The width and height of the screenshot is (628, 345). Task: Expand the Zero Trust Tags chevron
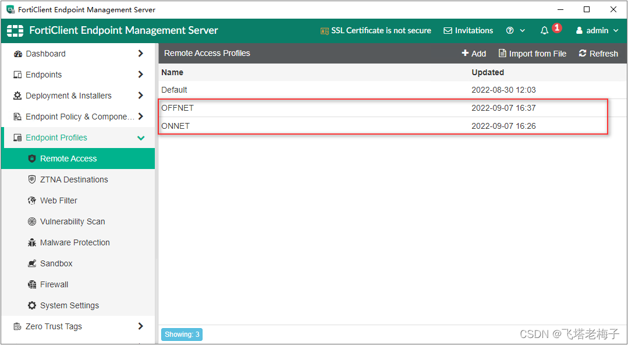[x=141, y=326]
